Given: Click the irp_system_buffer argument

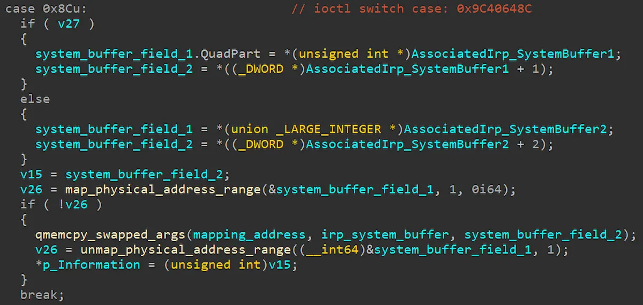Looking at the screenshot, I should click(x=385, y=234).
